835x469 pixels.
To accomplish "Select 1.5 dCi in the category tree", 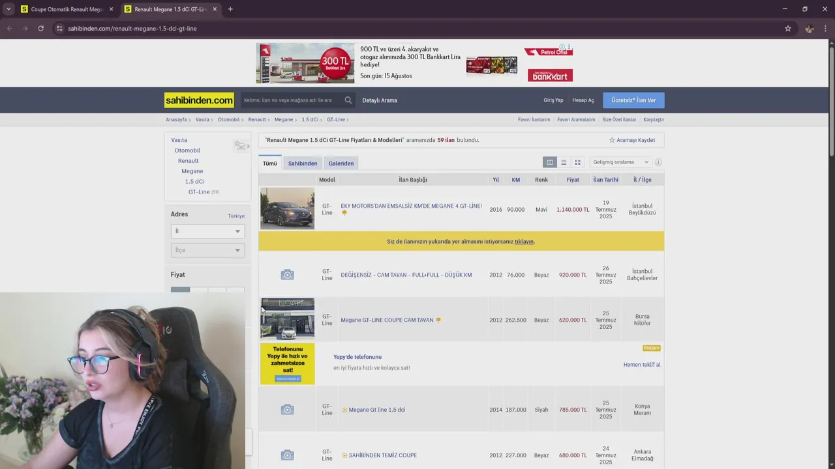I will point(194,182).
